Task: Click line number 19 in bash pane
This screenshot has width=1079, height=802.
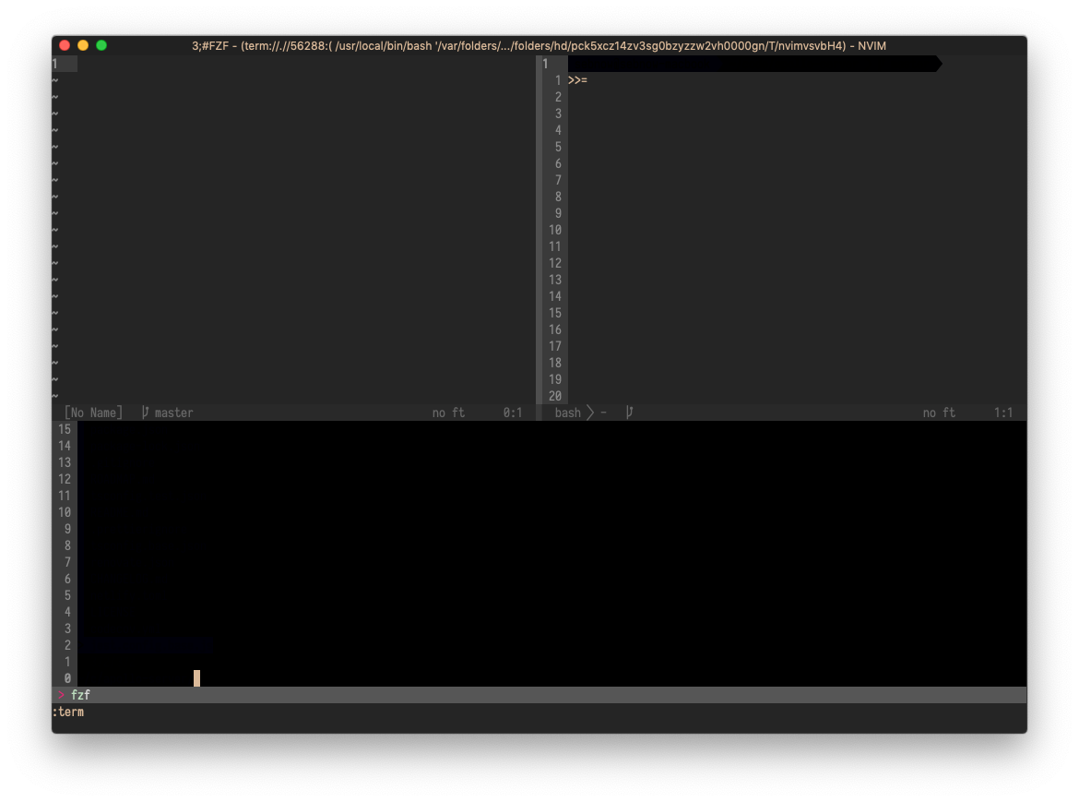Action: click(x=555, y=379)
